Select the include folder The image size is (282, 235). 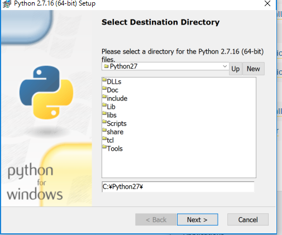[x=117, y=98]
